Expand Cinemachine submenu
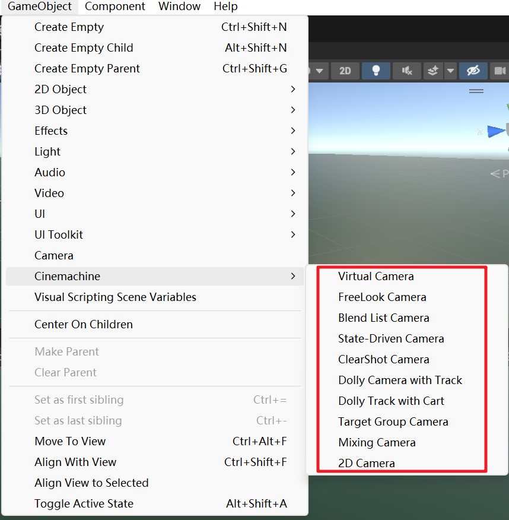Viewport: 509px width, 520px height. pos(155,276)
